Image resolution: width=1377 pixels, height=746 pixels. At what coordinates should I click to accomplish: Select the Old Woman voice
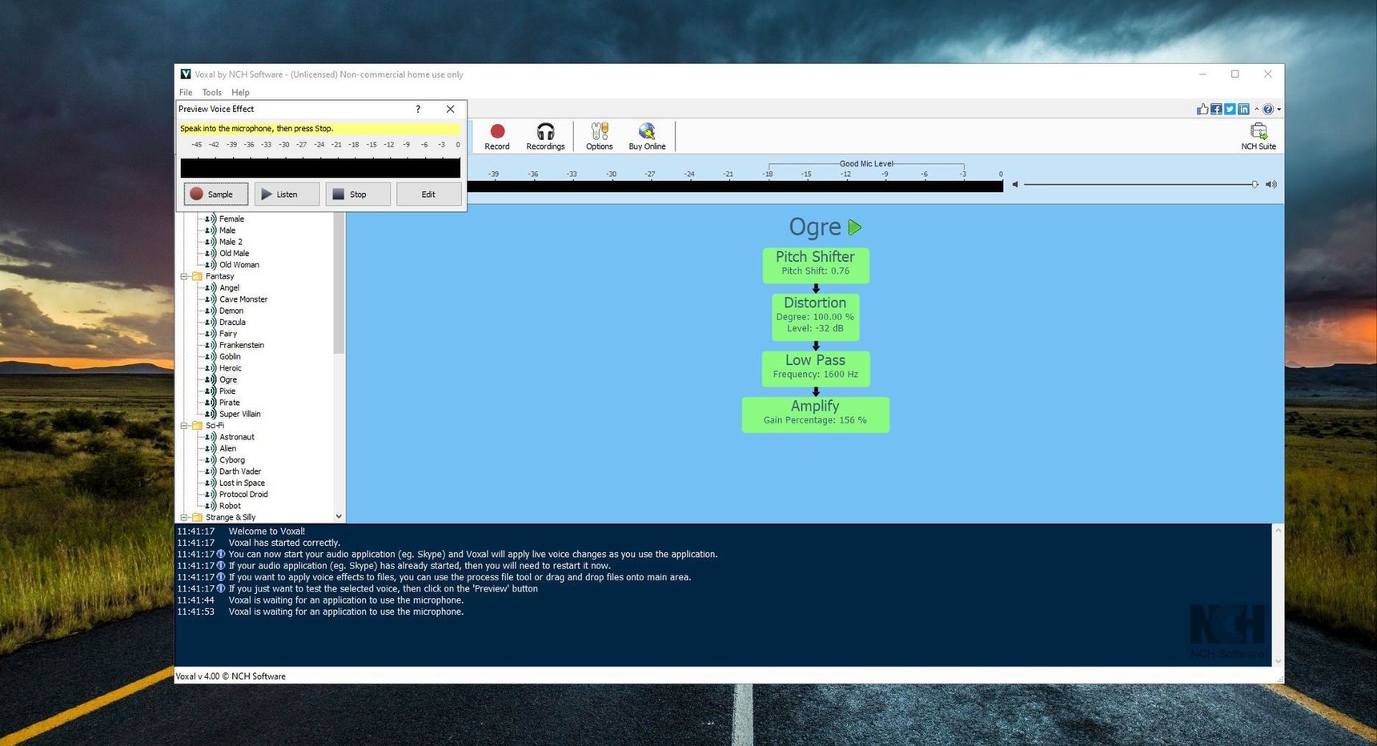pyautogui.click(x=239, y=265)
